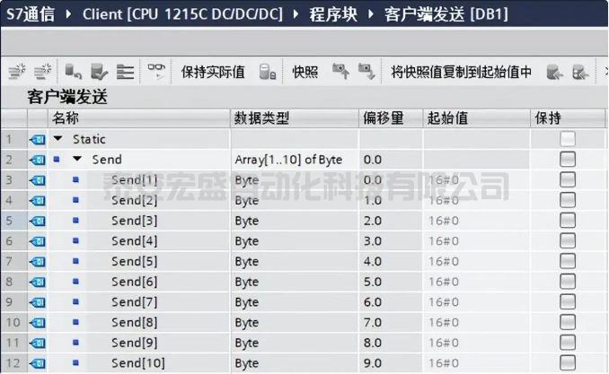Click the tag icon in row 3
This screenshot has width=609, height=374.
(37, 180)
